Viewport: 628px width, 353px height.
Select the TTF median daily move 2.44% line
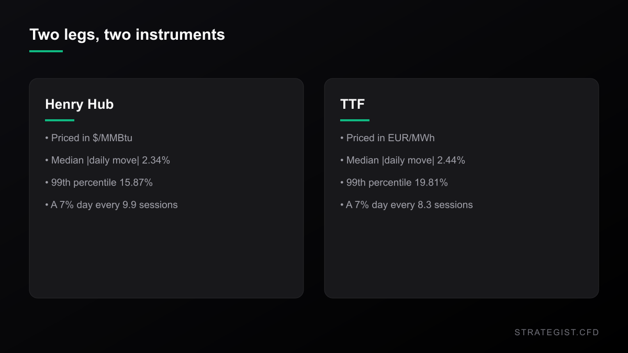click(402, 161)
